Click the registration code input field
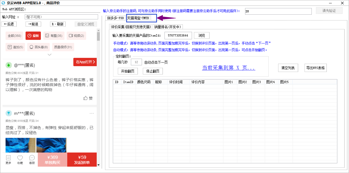This screenshot has width=349, height=173. click(278, 11)
